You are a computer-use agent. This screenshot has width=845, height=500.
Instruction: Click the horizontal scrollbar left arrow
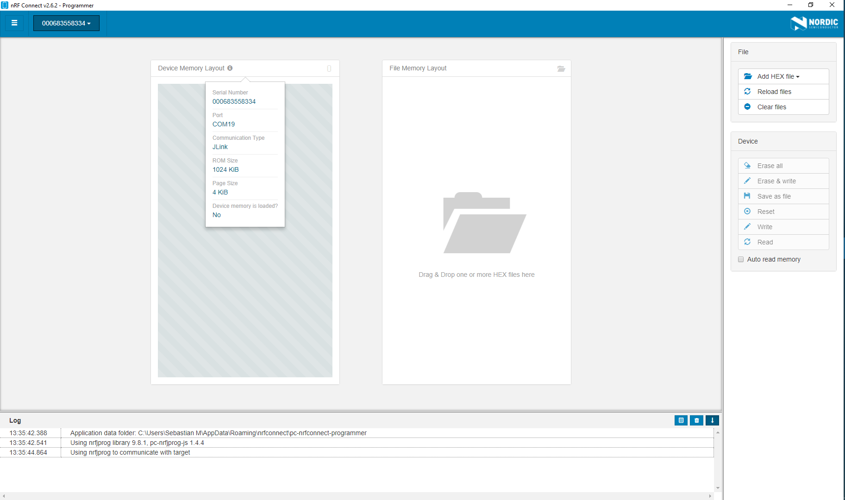pyautogui.click(x=4, y=496)
